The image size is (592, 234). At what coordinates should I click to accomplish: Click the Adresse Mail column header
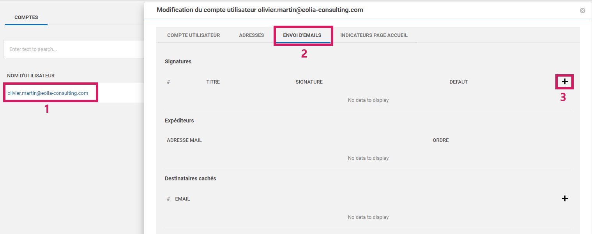(184, 140)
